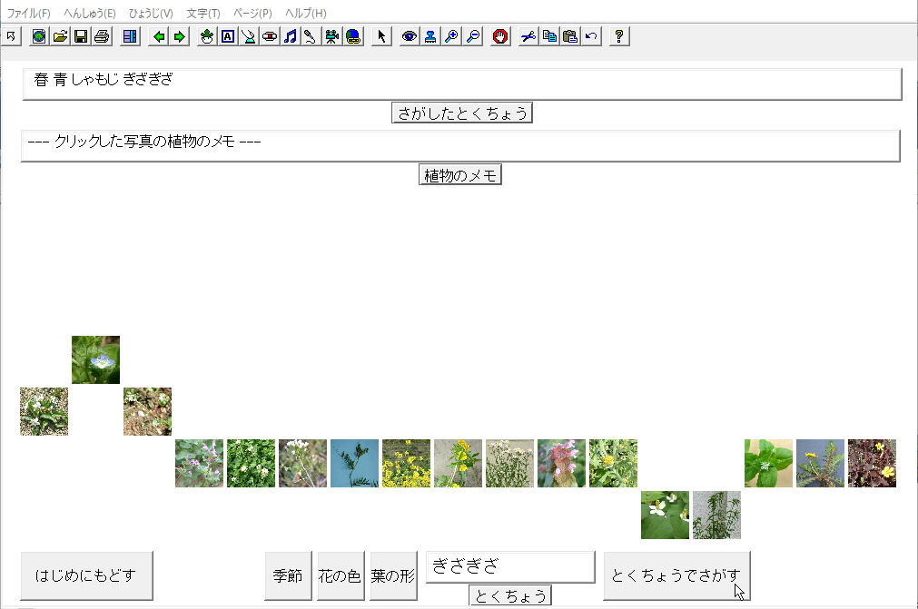Click the yellow question mark help icon
Viewport: 918px width, 609px height.
click(619, 36)
